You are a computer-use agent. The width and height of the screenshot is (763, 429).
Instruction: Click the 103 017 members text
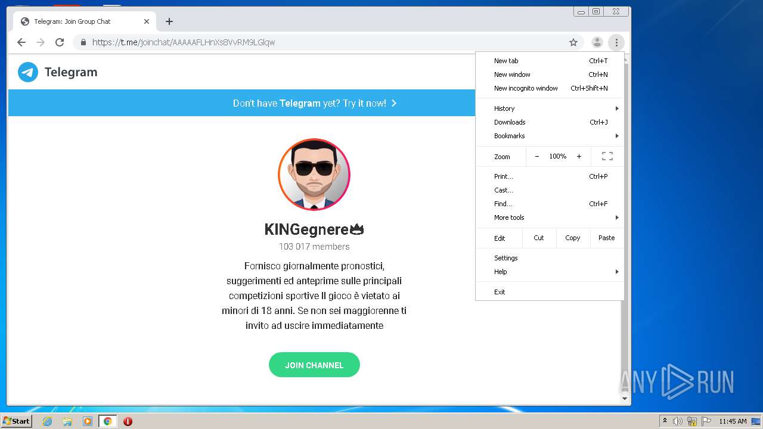(314, 247)
